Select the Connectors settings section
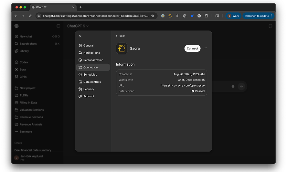The width and height of the screenshot is (287, 172). coord(93,67)
